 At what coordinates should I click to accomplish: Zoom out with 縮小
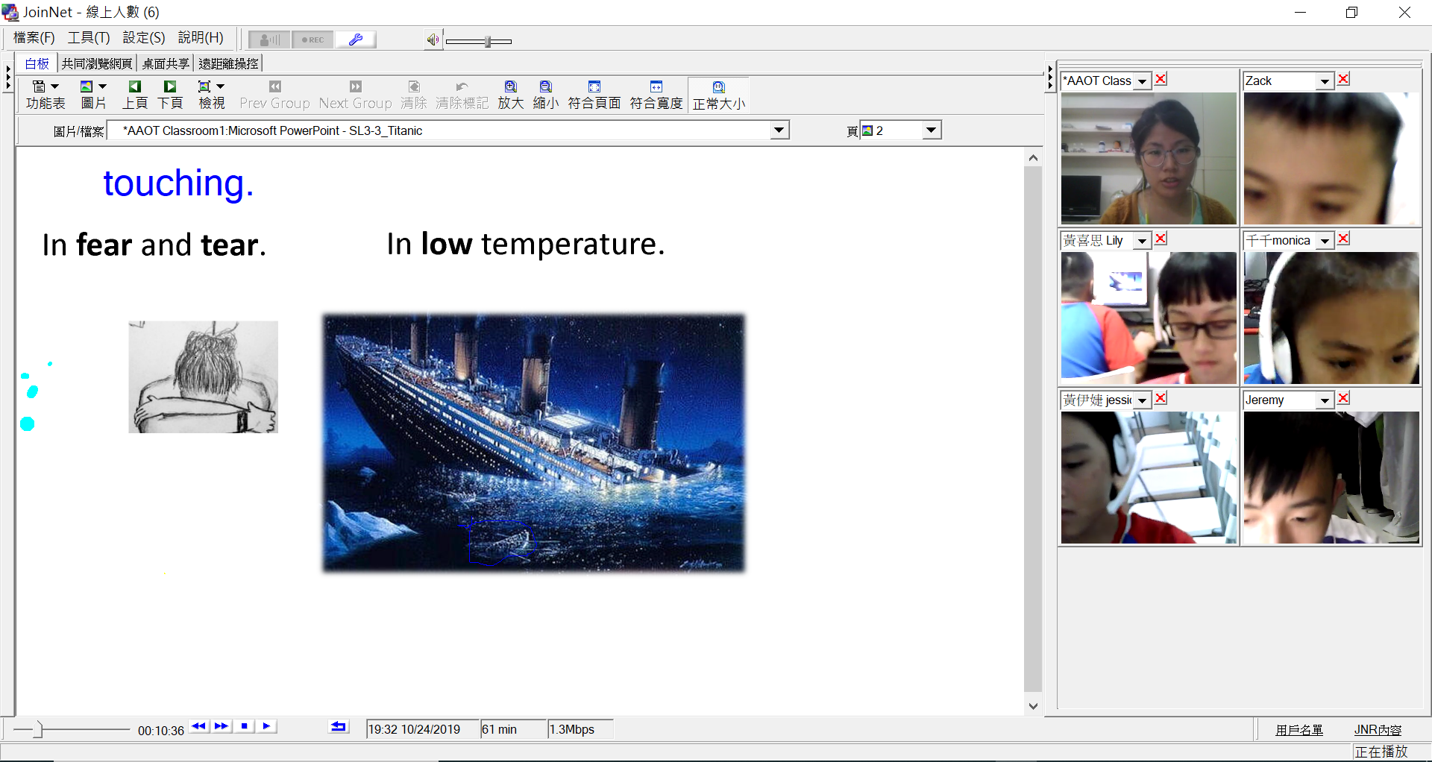tap(546, 95)
